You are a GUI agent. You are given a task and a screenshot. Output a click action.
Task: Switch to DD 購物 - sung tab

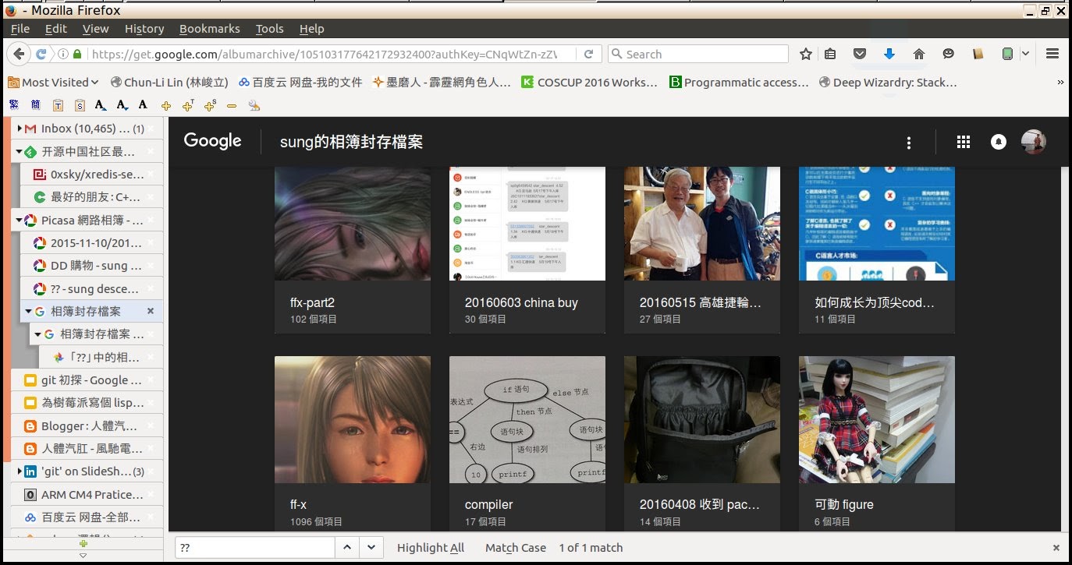point(92,266)
